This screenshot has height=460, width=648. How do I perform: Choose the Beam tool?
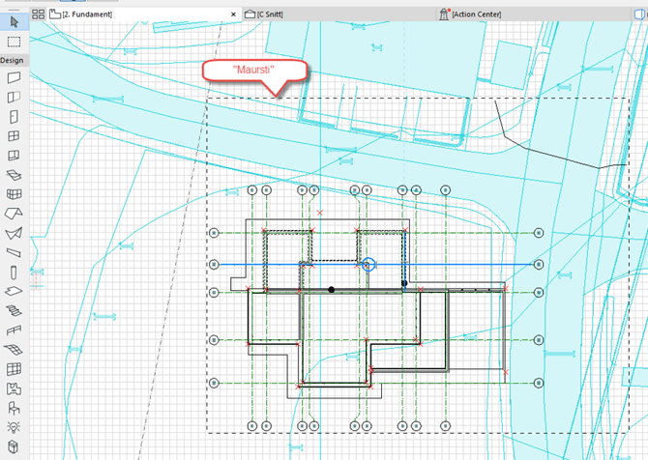pyautogui.click(x=14, y=252)
